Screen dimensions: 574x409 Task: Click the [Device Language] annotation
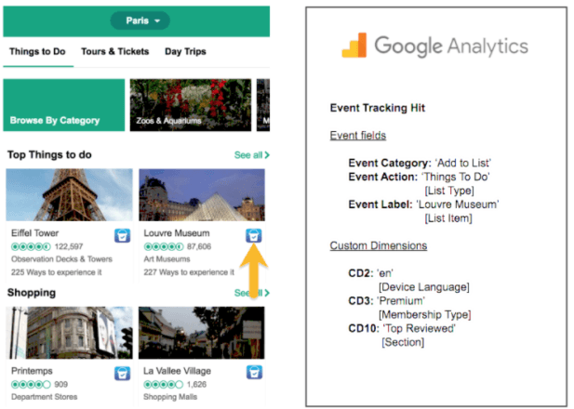tap(424, 287)
